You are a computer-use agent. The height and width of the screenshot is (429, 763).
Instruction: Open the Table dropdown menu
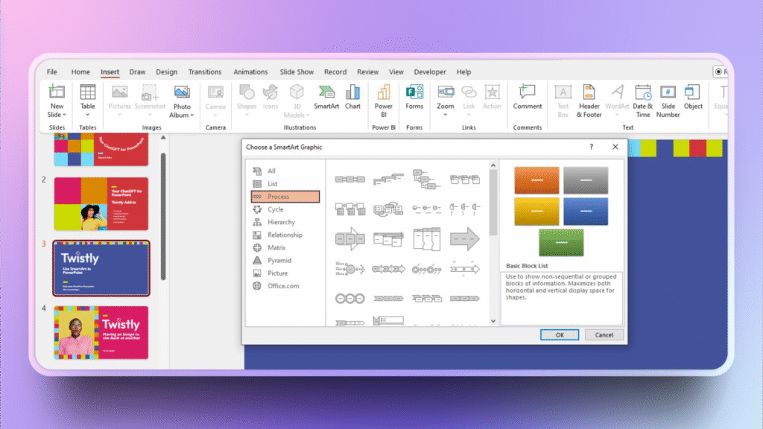tap(88, 115)
